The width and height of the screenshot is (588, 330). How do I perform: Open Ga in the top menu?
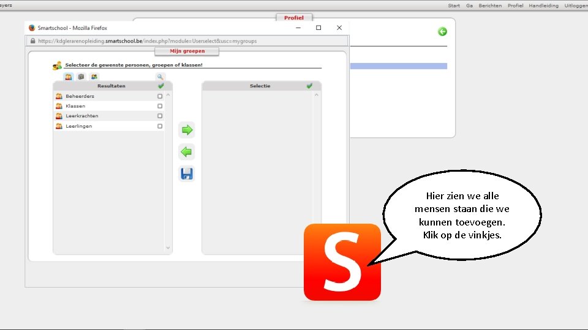(470, 5)
